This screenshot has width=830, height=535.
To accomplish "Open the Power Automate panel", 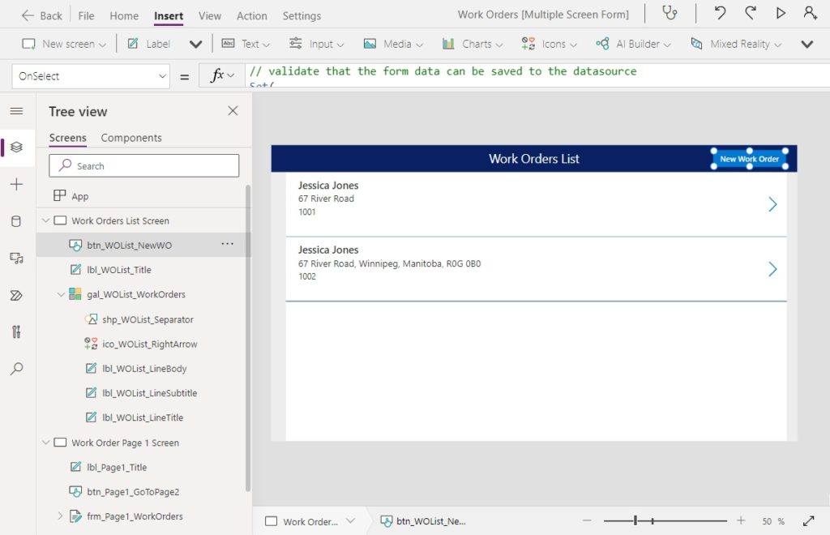I will tap(16, 295).
